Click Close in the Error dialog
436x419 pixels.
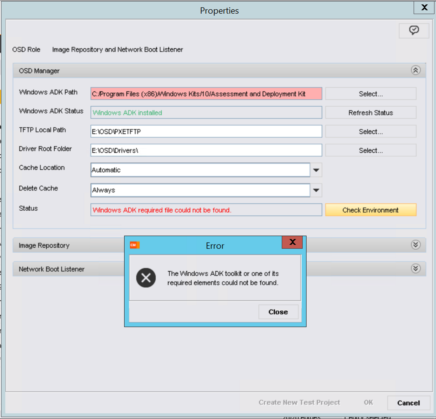pos(278,312)
